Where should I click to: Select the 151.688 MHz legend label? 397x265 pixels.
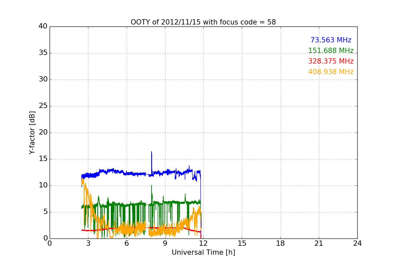click(x=331, y=51)
